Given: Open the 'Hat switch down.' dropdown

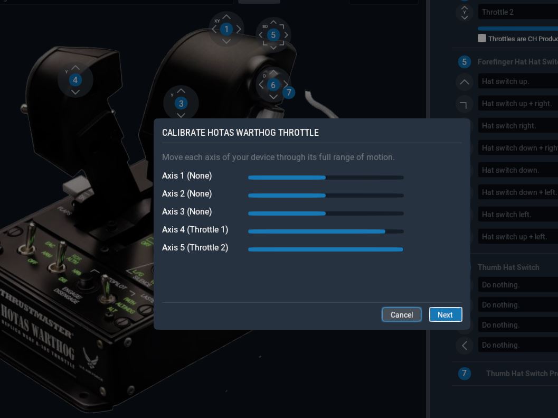Looking at the screenshot, I should click(518, 170).
